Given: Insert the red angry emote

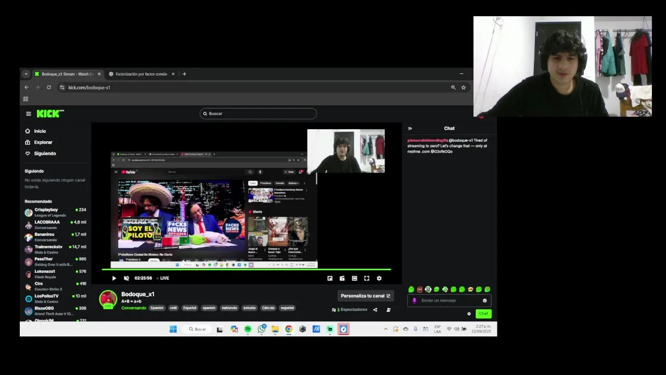Looking at the screenshot, I should pos(420,289).
